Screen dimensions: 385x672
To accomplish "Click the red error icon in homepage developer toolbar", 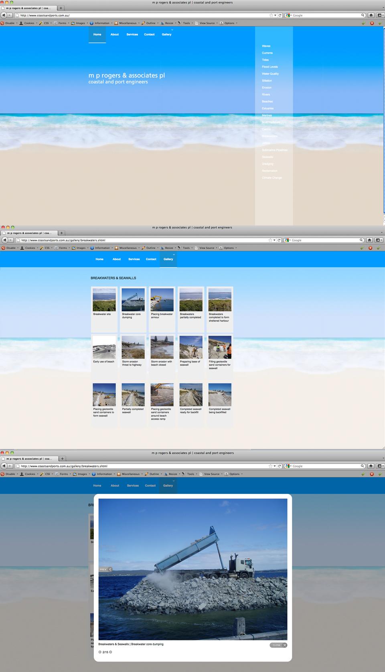I will (372, 23).
